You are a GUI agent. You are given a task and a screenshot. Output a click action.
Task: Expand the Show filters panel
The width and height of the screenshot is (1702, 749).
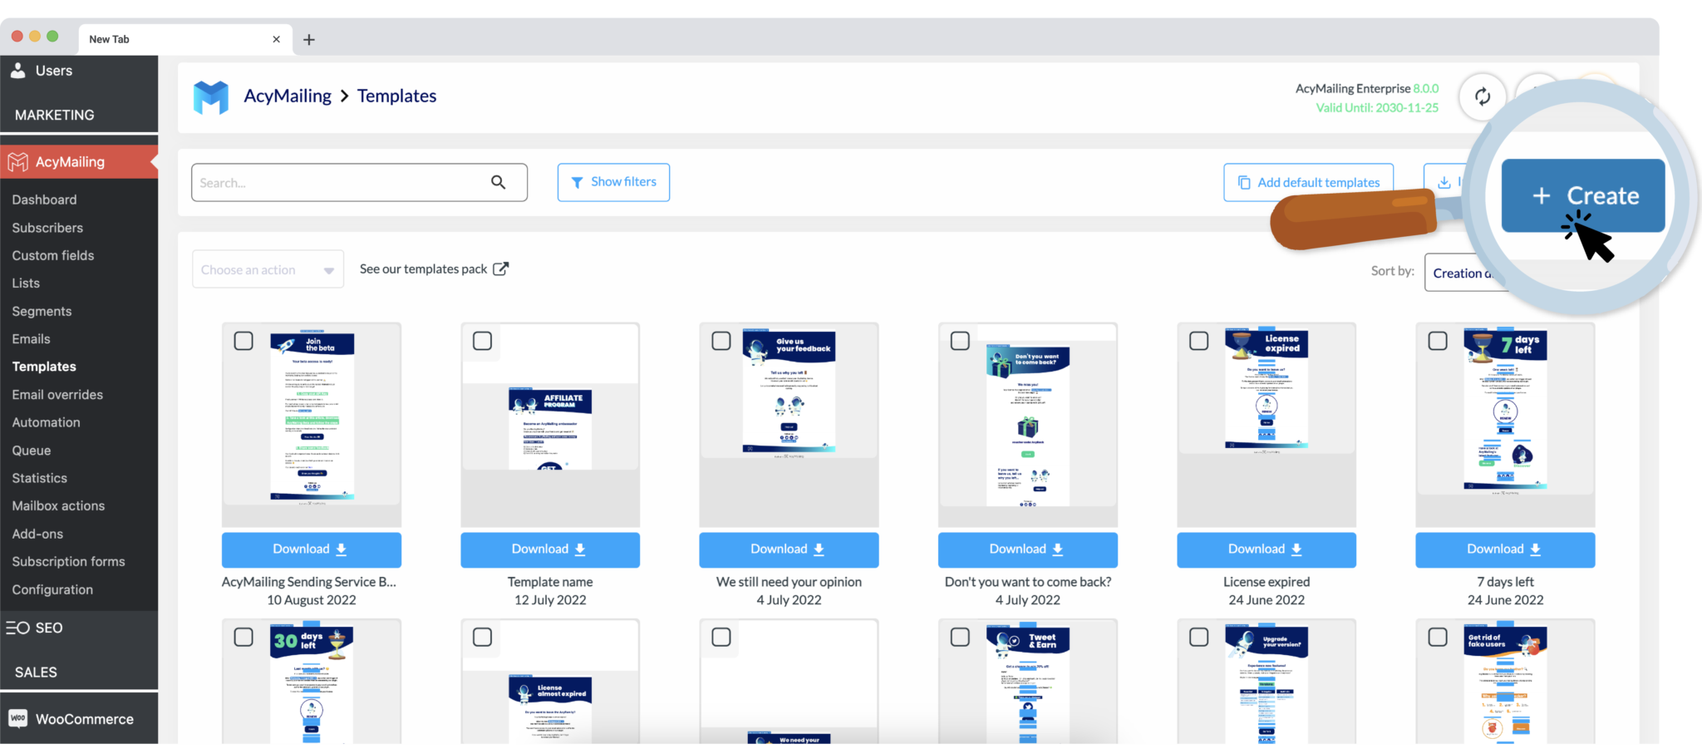(613, 182)
